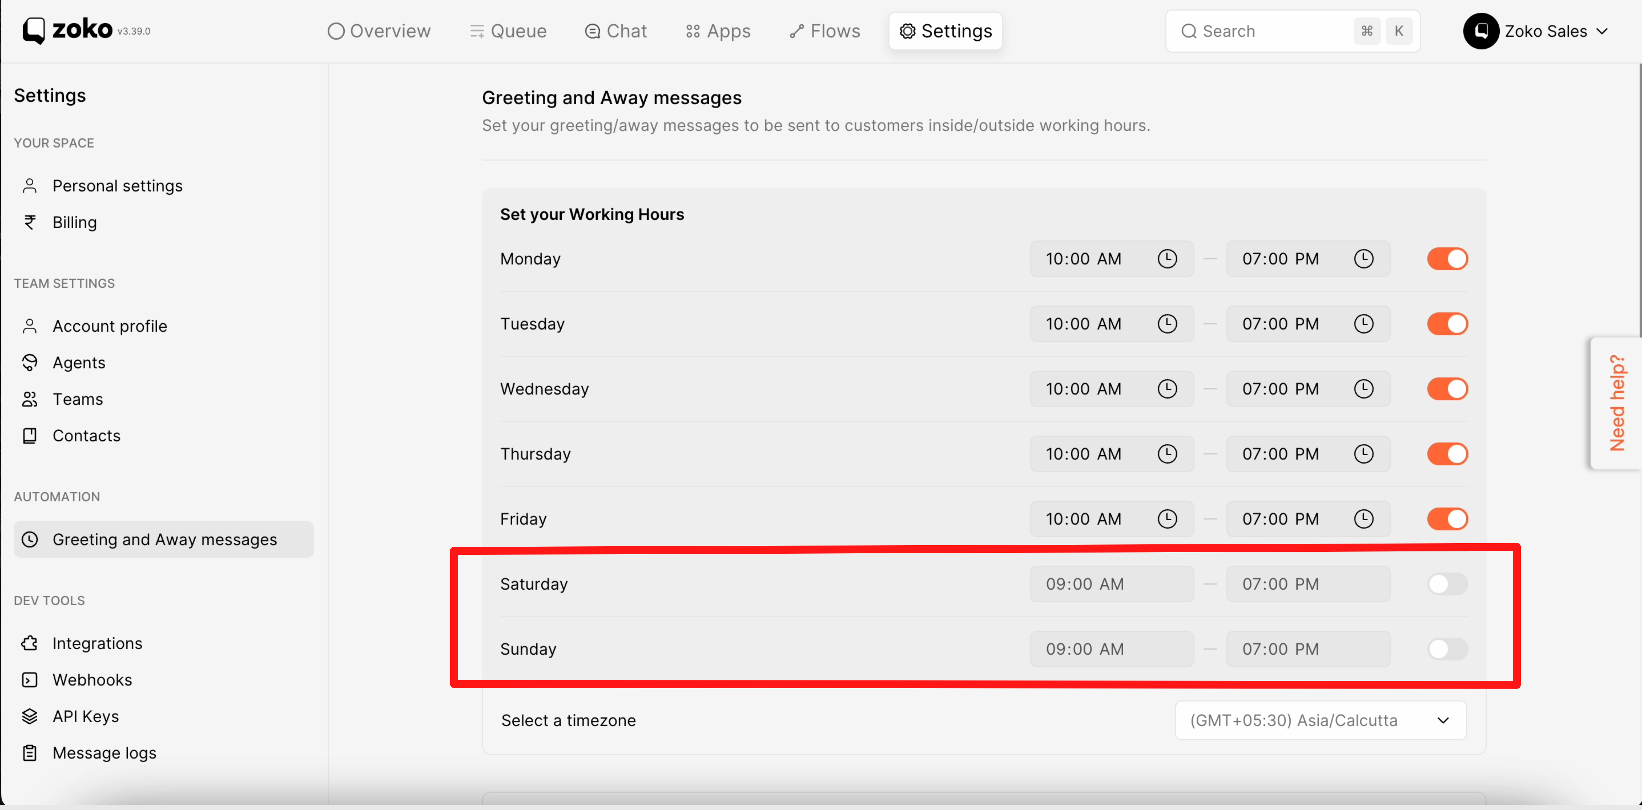Click the search magnifier icon
This screenshot has width=1642, height=810.
click(x=1188, y=31)
